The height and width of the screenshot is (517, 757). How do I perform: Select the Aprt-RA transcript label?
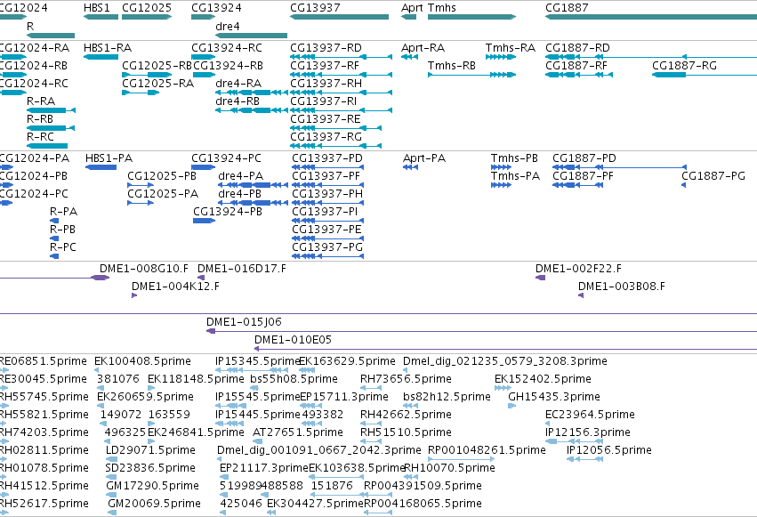pos(423,48)
